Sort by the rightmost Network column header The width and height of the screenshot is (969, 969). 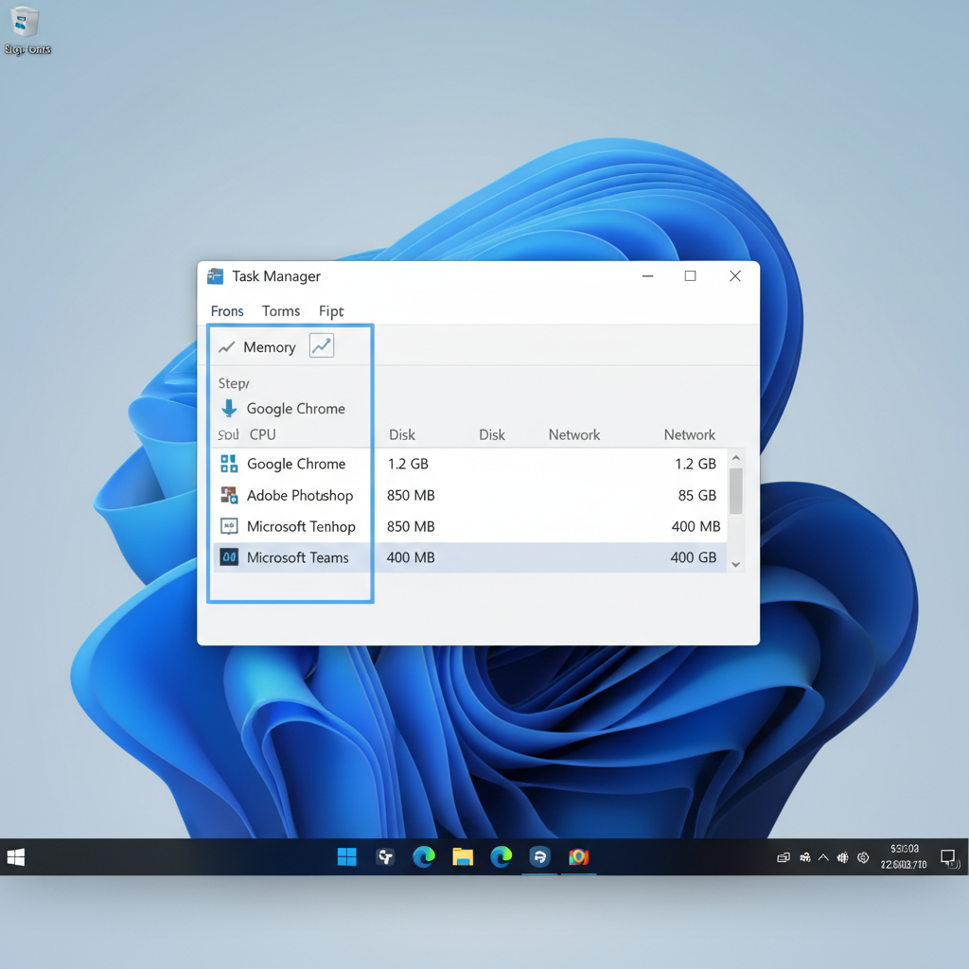click(689, 434)
